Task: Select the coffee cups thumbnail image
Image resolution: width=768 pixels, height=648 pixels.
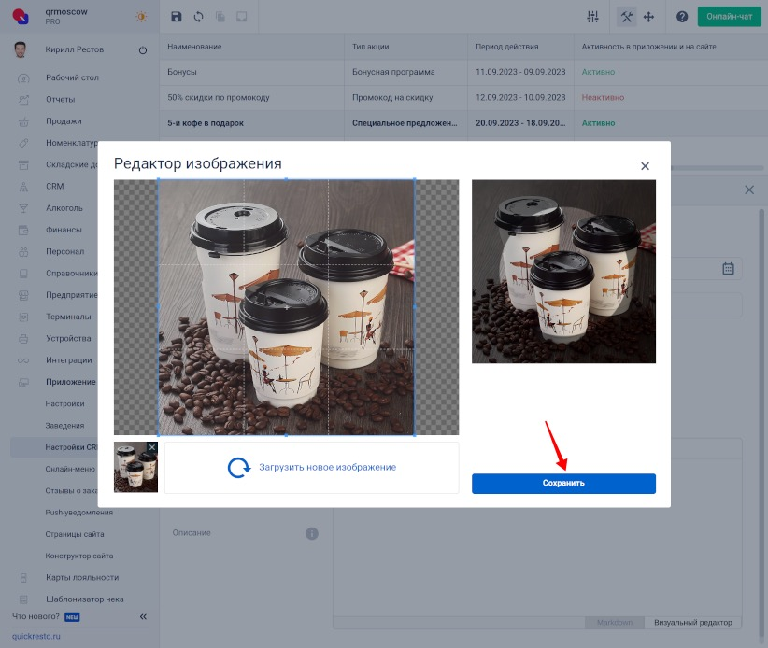Action: tap(135, 468)
